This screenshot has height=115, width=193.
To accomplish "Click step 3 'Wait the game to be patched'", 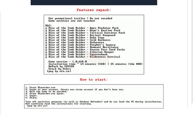I will coord(46,92).
